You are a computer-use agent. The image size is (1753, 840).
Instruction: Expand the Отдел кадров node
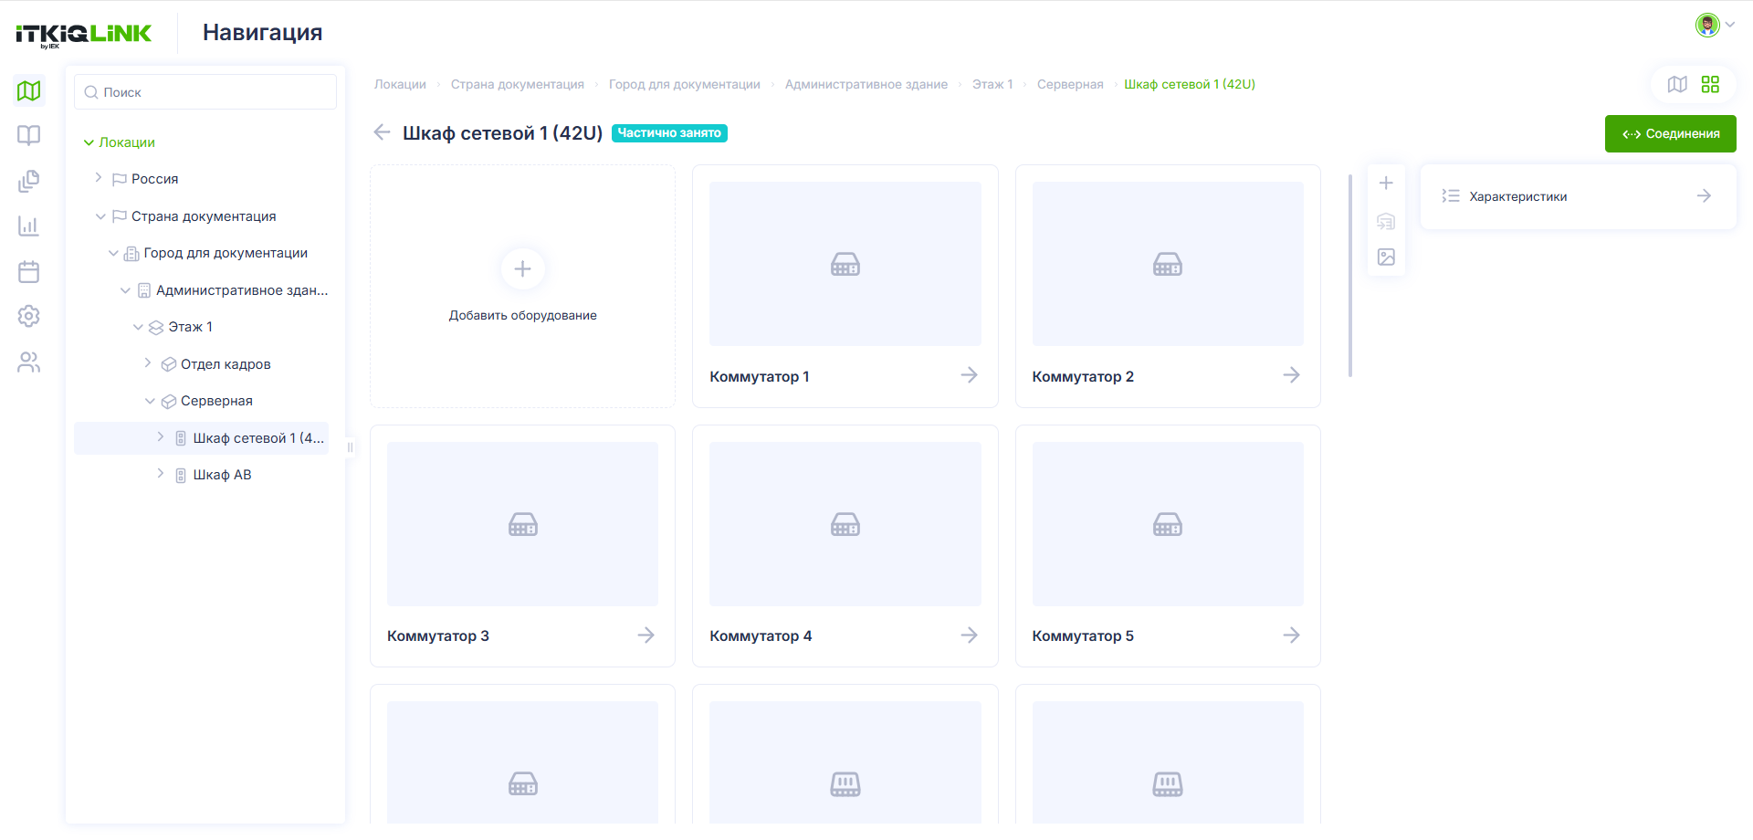tap(148, 363)
